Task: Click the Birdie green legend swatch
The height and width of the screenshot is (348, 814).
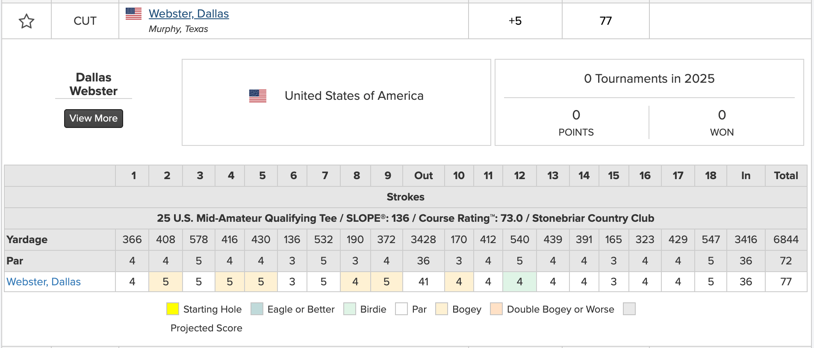Action: [x=350, y=309]
